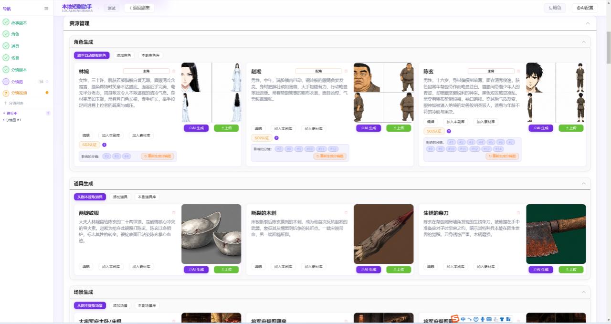Select 分镜脚本 in navigation
Viewport: 611px width, 324px height.
point(19,70)
